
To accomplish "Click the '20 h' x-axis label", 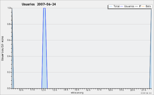I will pyautogui.click(x=132, y=90).
